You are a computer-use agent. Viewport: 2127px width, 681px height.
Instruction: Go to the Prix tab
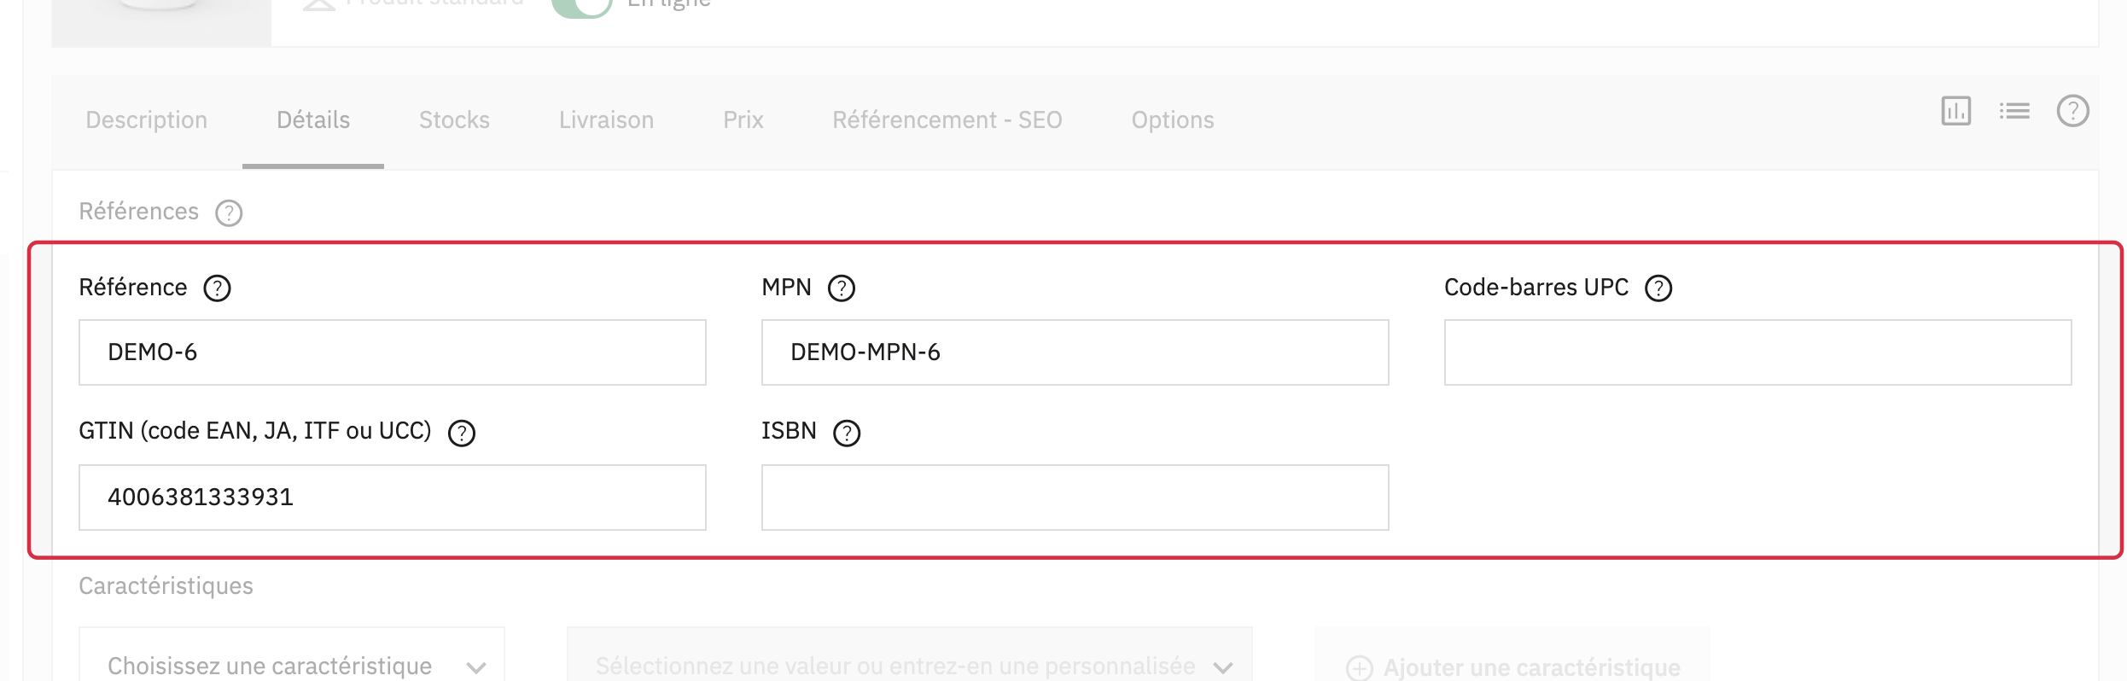743,120
